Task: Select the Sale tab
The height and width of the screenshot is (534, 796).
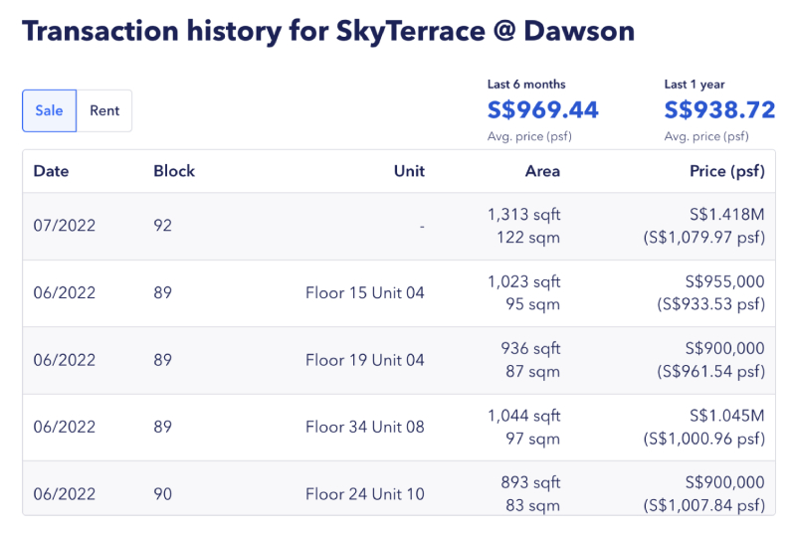Action: [49, 110]
